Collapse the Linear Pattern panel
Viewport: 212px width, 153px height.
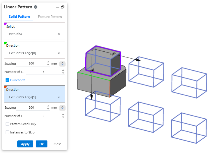[57, 7]
